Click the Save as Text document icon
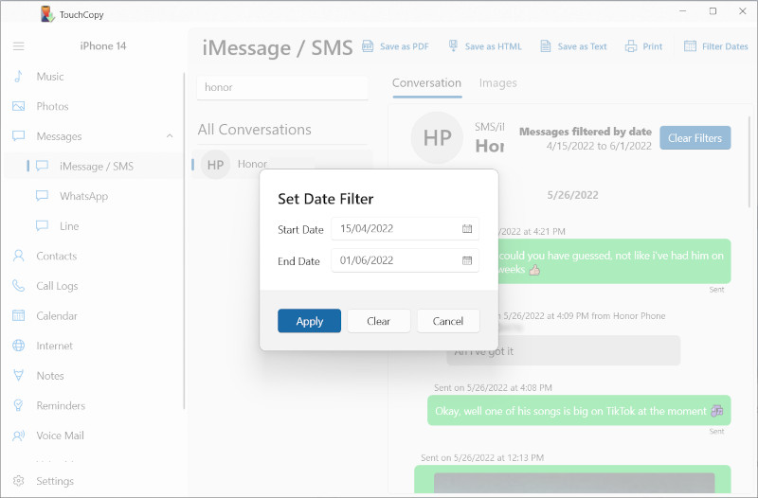Screen dimensions: 758x498 point(546,46)
